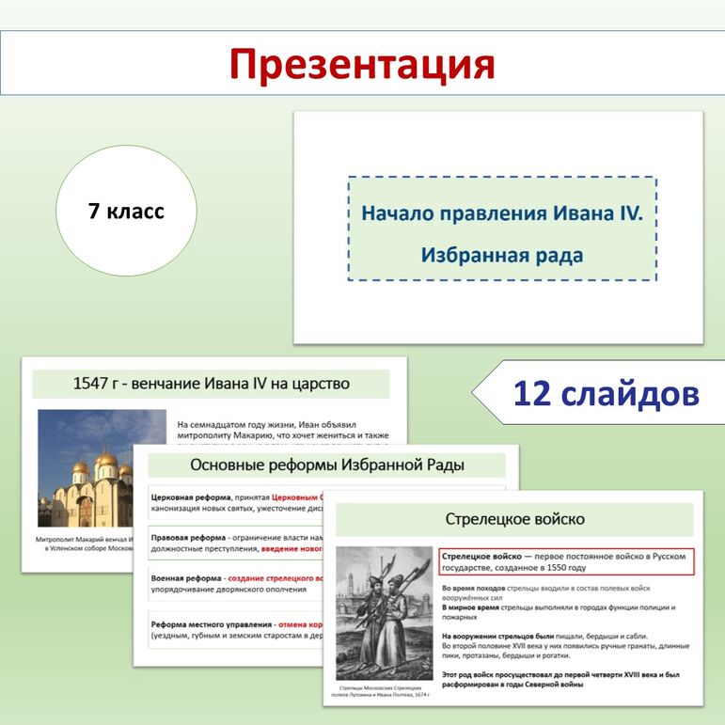Select the "Стрелецкое войско" slide header
The width and height of the screenshot is (725, 725).
point(514,519)
